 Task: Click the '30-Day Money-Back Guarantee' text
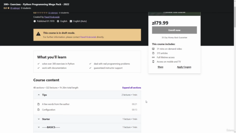click(174, 38)
